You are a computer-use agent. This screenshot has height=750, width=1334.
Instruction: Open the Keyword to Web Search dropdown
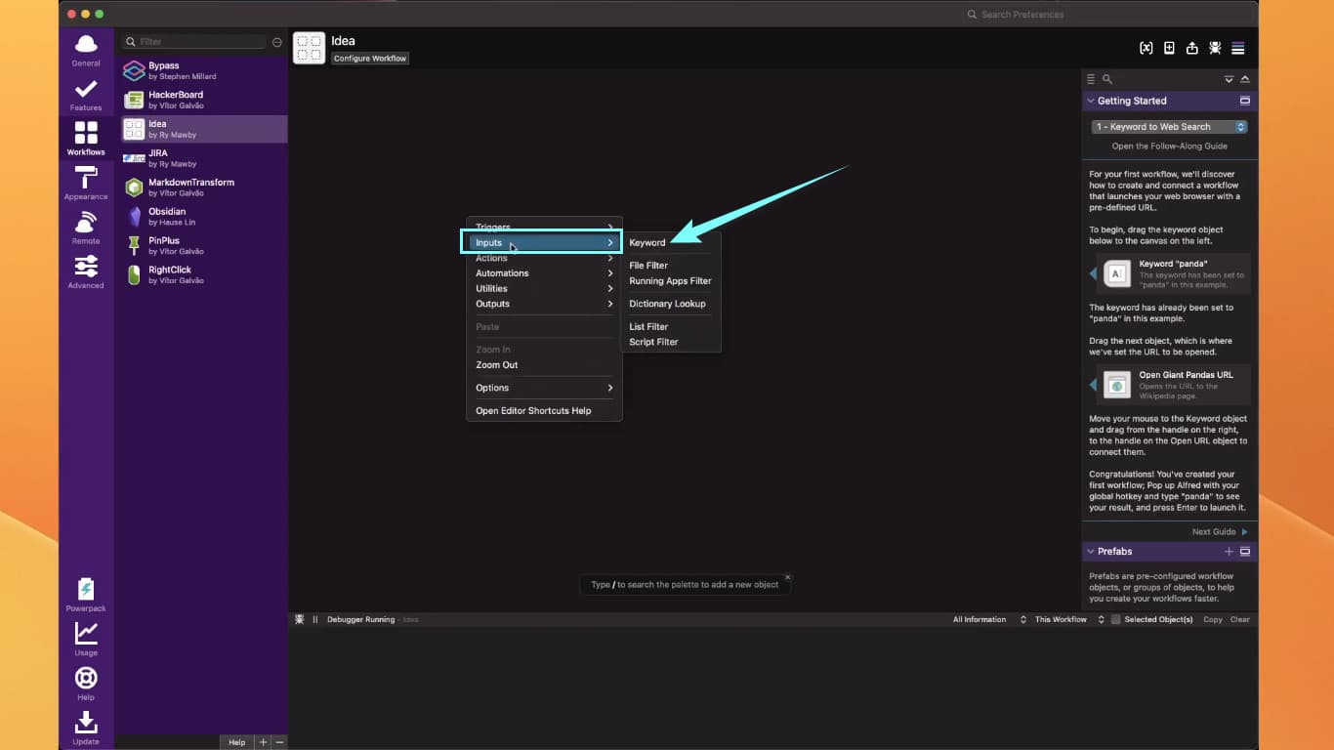[x=1170, y=127]
